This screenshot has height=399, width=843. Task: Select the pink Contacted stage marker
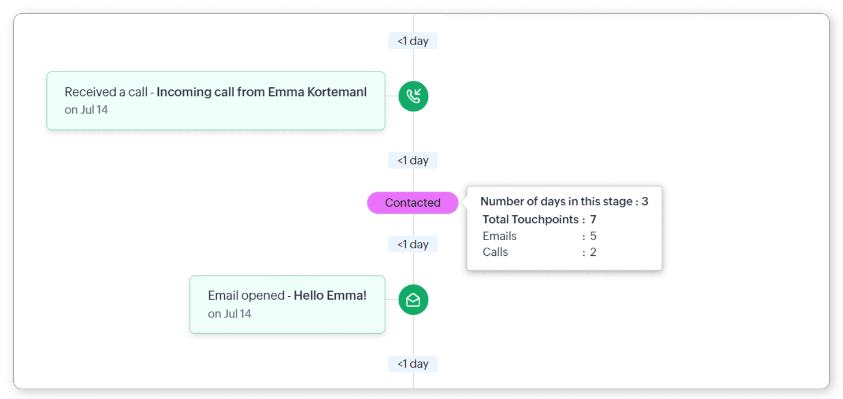413,203
